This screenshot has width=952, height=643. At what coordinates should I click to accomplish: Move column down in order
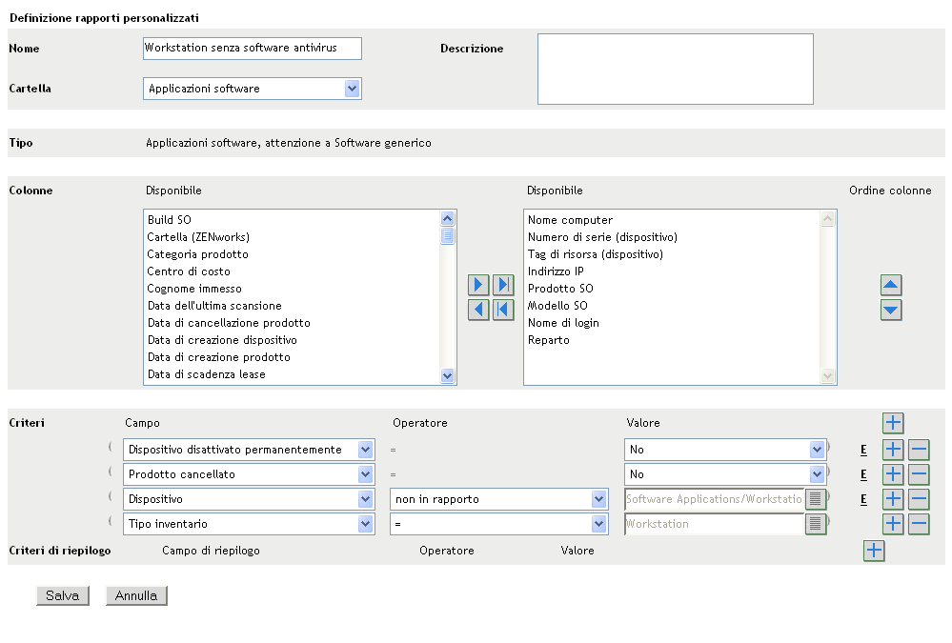point(891,310)
